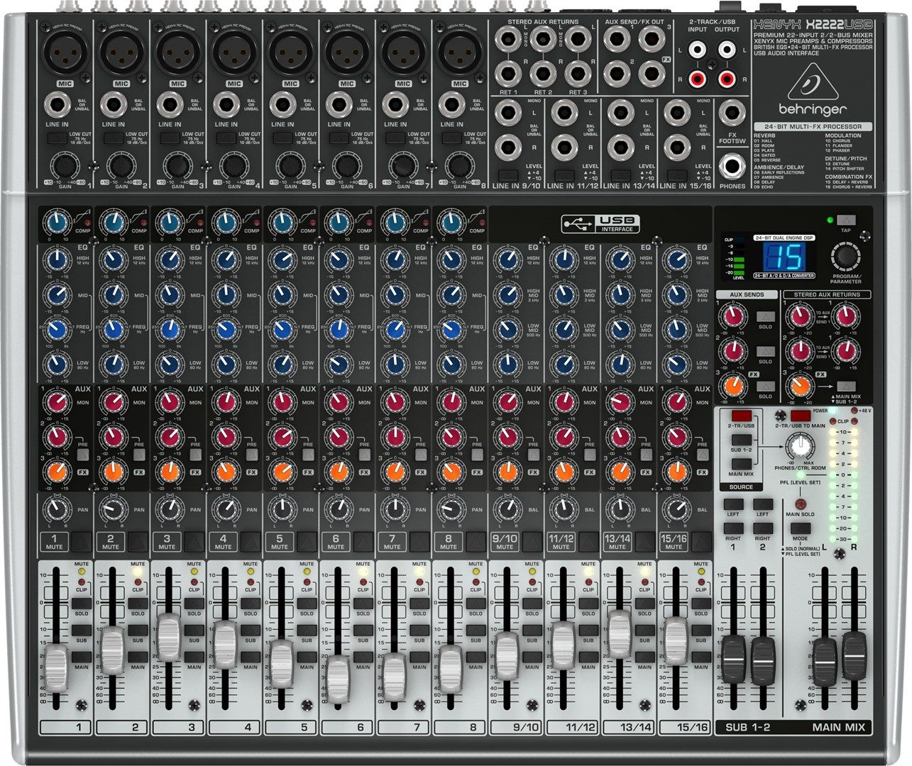
Task: Turn the PHONES/CTRL ROOM level knob
Action: pos(801,448)
